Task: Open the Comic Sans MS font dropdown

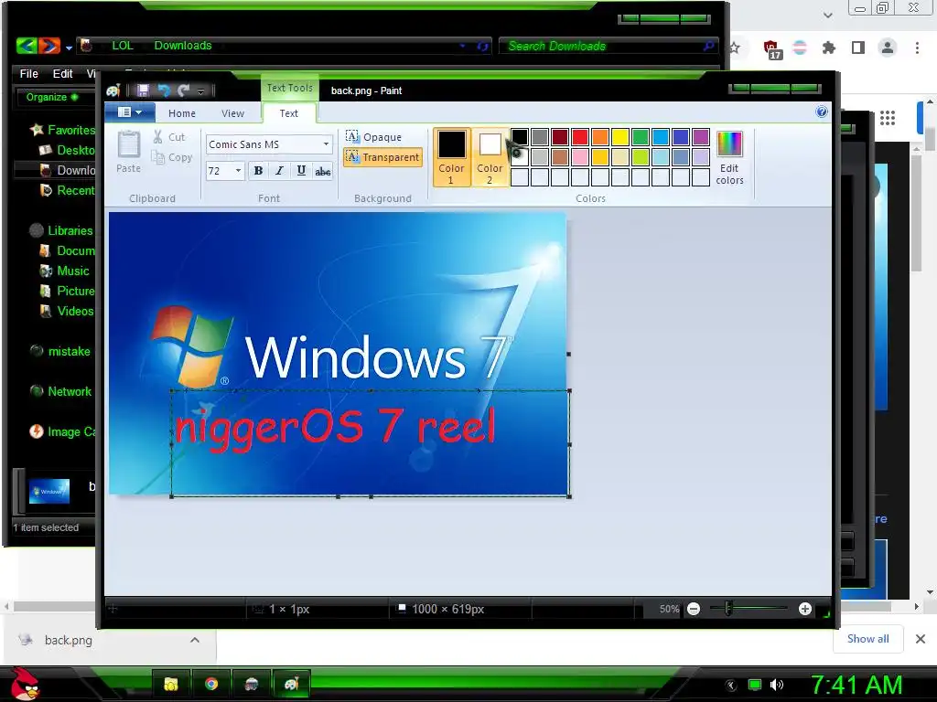Action: (326, 144)
